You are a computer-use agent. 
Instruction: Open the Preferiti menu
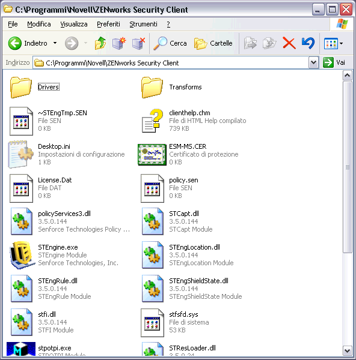[108, 24]
